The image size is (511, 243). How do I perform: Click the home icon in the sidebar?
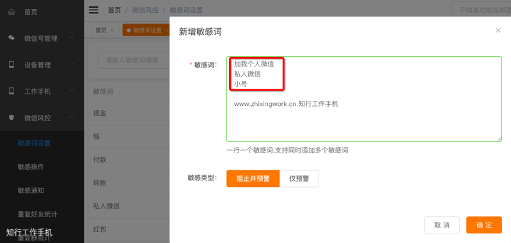[12, 12]
